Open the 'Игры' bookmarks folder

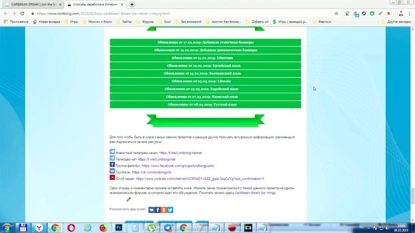(x=71, y=21)
